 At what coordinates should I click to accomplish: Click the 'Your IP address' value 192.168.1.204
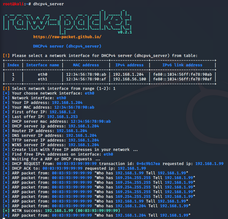pos(67,102)
